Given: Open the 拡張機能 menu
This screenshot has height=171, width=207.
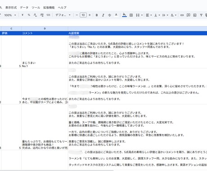Looking at the screenshot, I should click(x=49, y=8).
